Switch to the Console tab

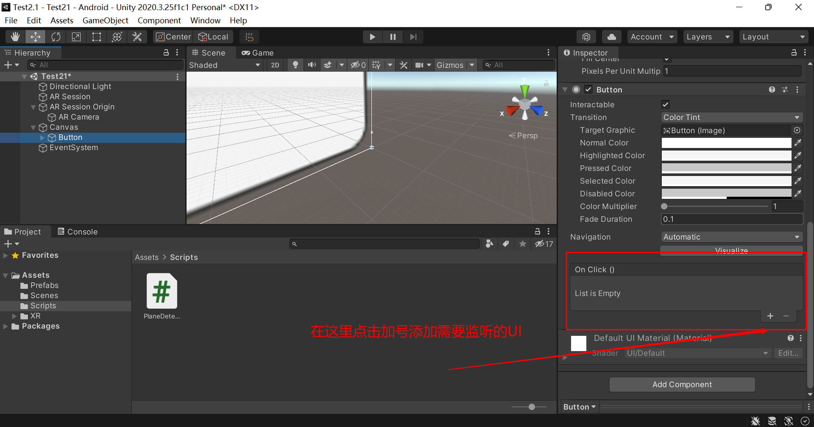(x=78, y=232)
